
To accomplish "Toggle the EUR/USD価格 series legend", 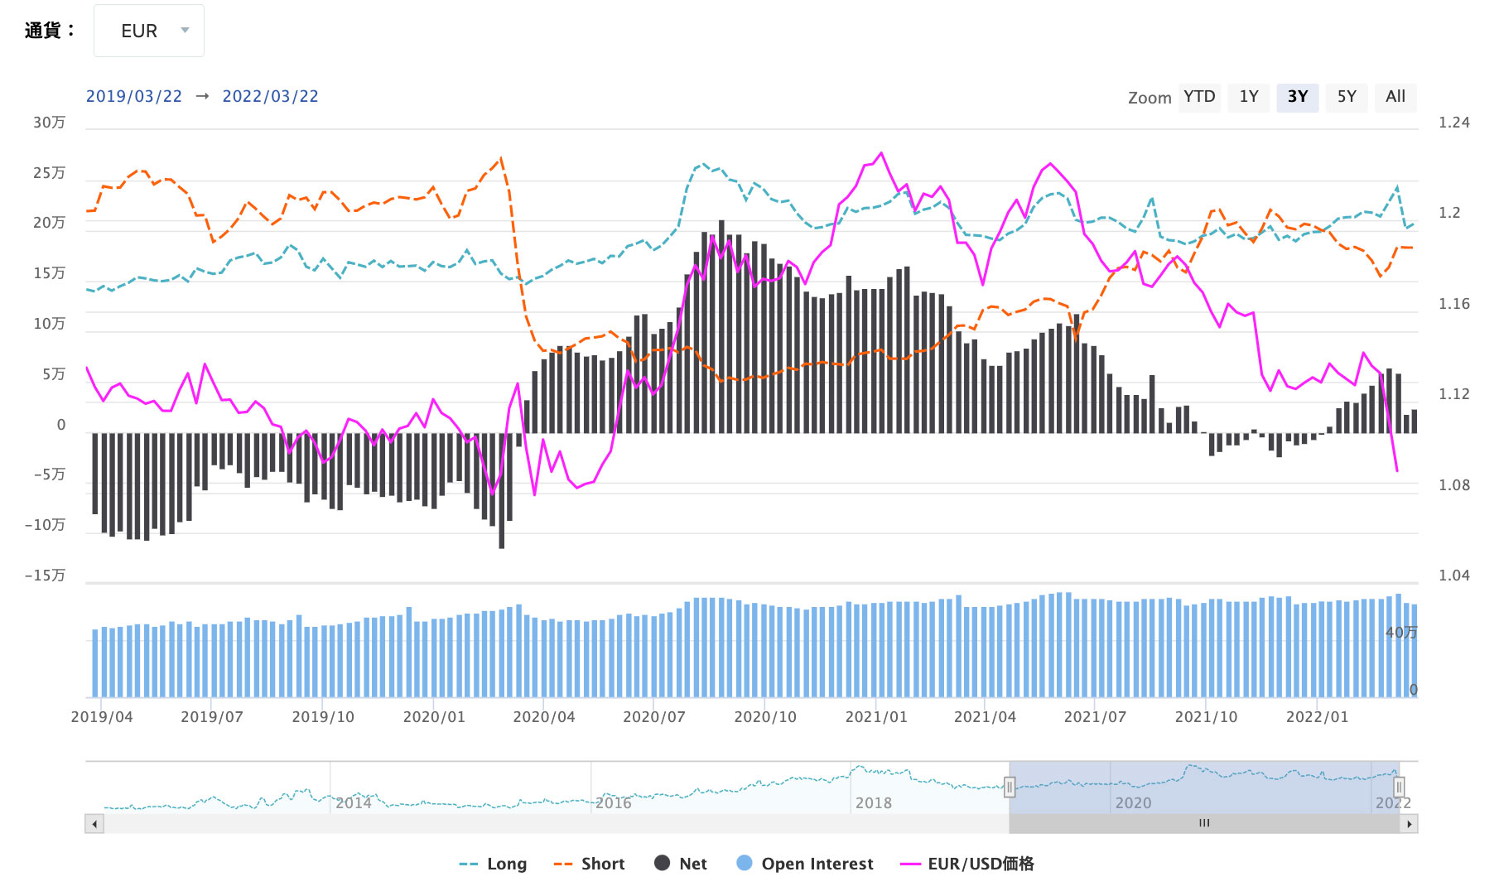I will pyautogui.click(x=967, y=864).
